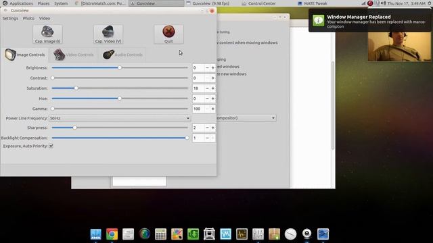This screenshot has height=243, width=433.
Task: Click the clock showing Thu Nov 17
Action: 406,3
